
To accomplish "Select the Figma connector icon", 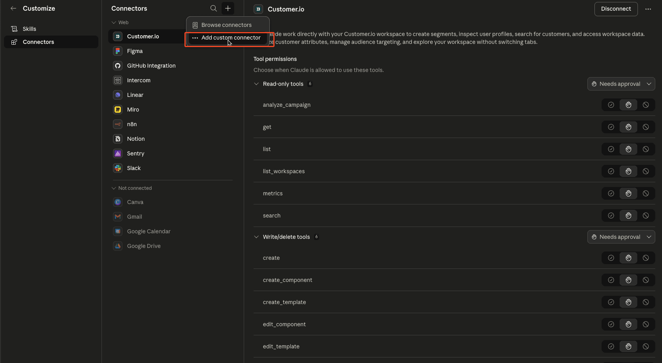I will click(117, 51).
